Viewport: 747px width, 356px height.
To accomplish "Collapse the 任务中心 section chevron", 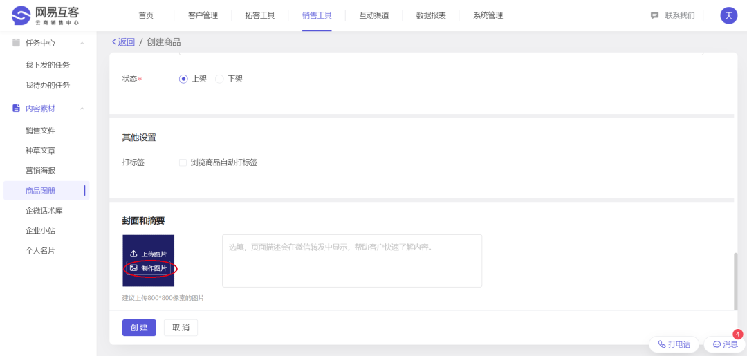I will point(82,43).
